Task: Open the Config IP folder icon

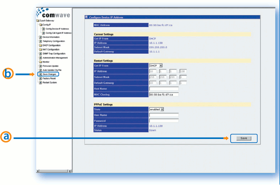Action: point(40,24)
